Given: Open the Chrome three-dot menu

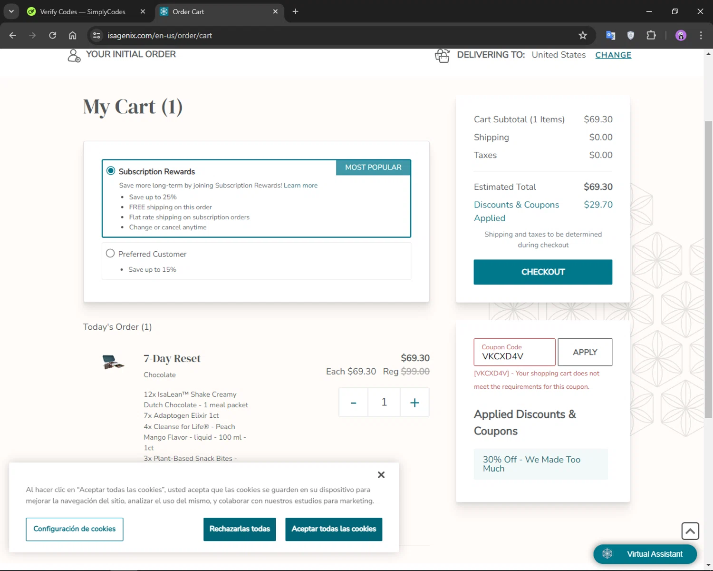Looking at the screenshot, I should 701,35.
